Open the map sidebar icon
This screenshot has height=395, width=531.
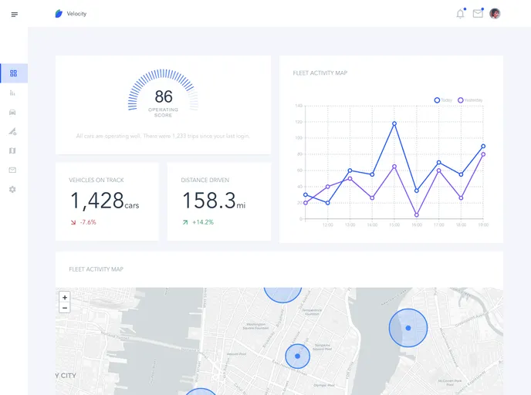[x=12, y=150]
